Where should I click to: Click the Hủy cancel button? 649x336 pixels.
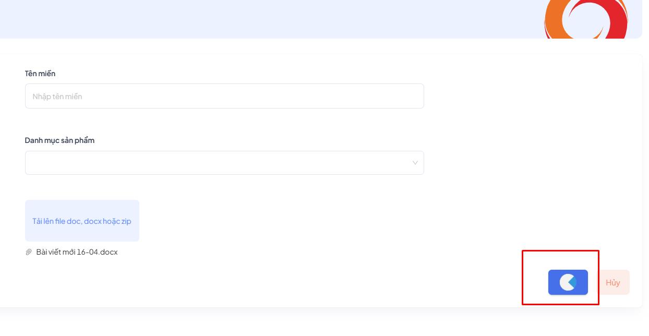pyautogui.click(x=613, y=282)
